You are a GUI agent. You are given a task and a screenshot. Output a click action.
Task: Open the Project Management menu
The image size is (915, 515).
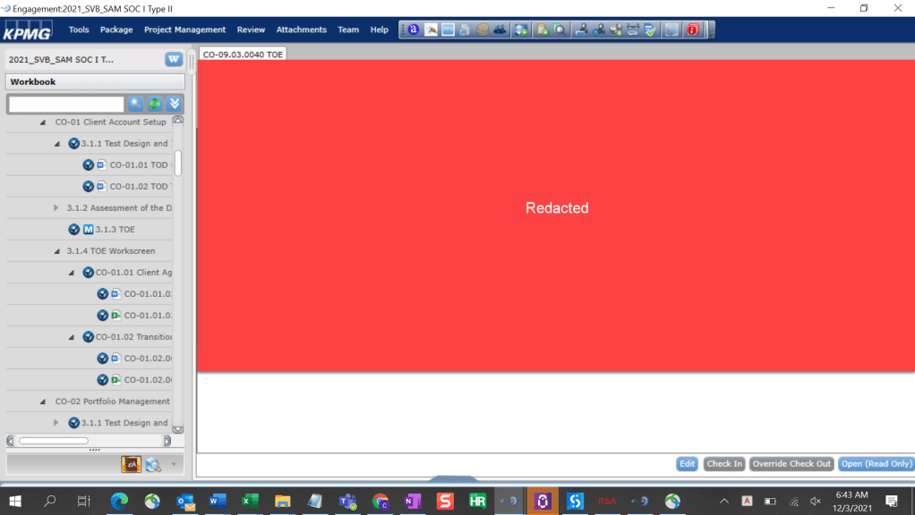[x=184, y=30]
